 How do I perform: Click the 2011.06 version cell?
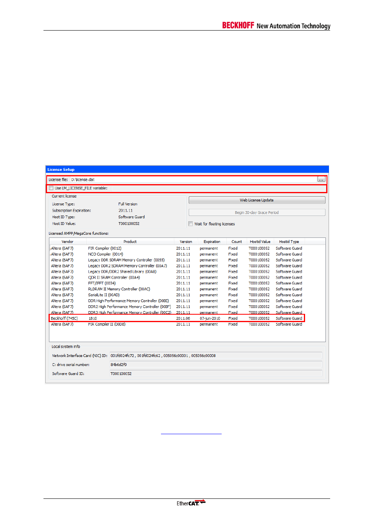[183, 319]
